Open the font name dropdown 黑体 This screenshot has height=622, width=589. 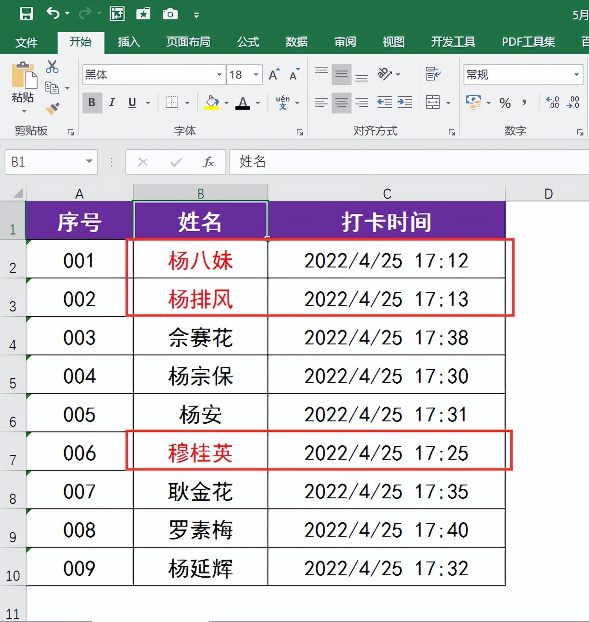point(219,75)
